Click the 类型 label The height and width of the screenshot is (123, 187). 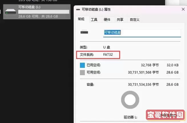83,47
